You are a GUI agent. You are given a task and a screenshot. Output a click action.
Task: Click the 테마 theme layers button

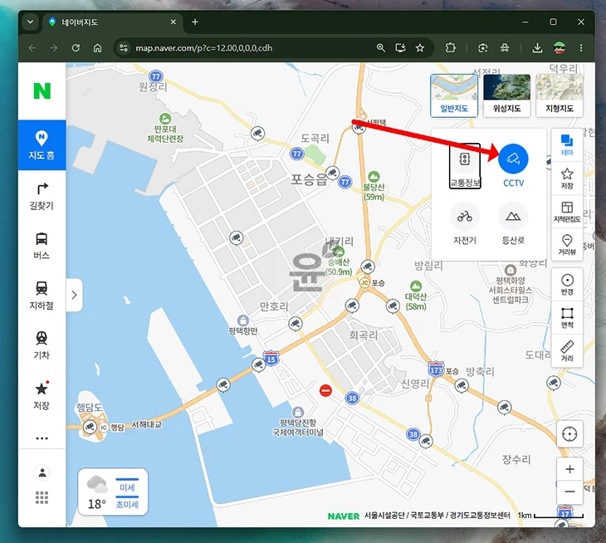(567, 145)
